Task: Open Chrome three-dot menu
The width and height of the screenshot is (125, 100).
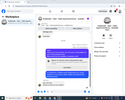Action: pyautogui.click(x=123, y=6)
